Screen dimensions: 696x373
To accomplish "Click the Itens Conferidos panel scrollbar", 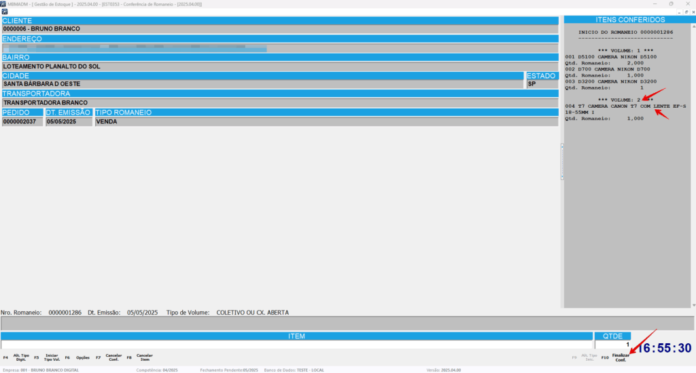I will click(694, 165).
